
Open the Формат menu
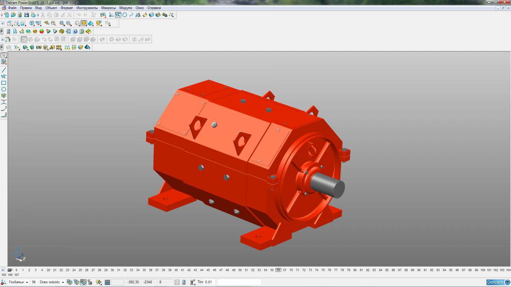tap(67, 8)
